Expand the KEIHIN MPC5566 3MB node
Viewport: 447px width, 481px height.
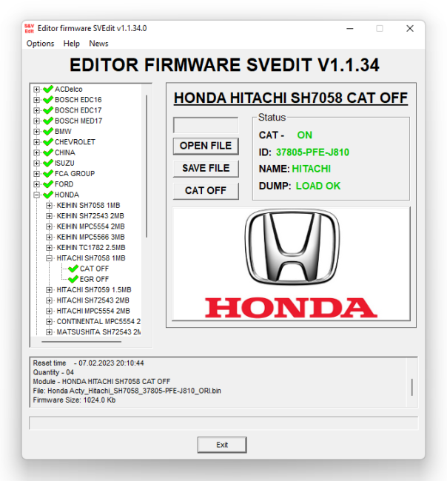[x=49, y=237]
